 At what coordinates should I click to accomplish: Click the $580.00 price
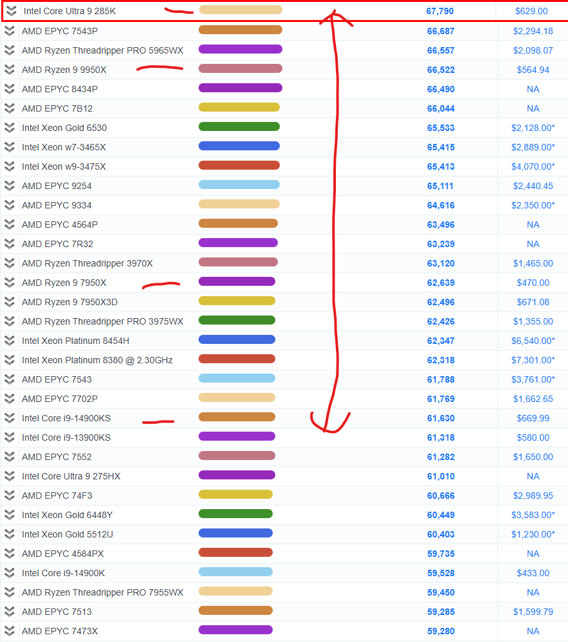pyautogui.click(x=533, y=437)
